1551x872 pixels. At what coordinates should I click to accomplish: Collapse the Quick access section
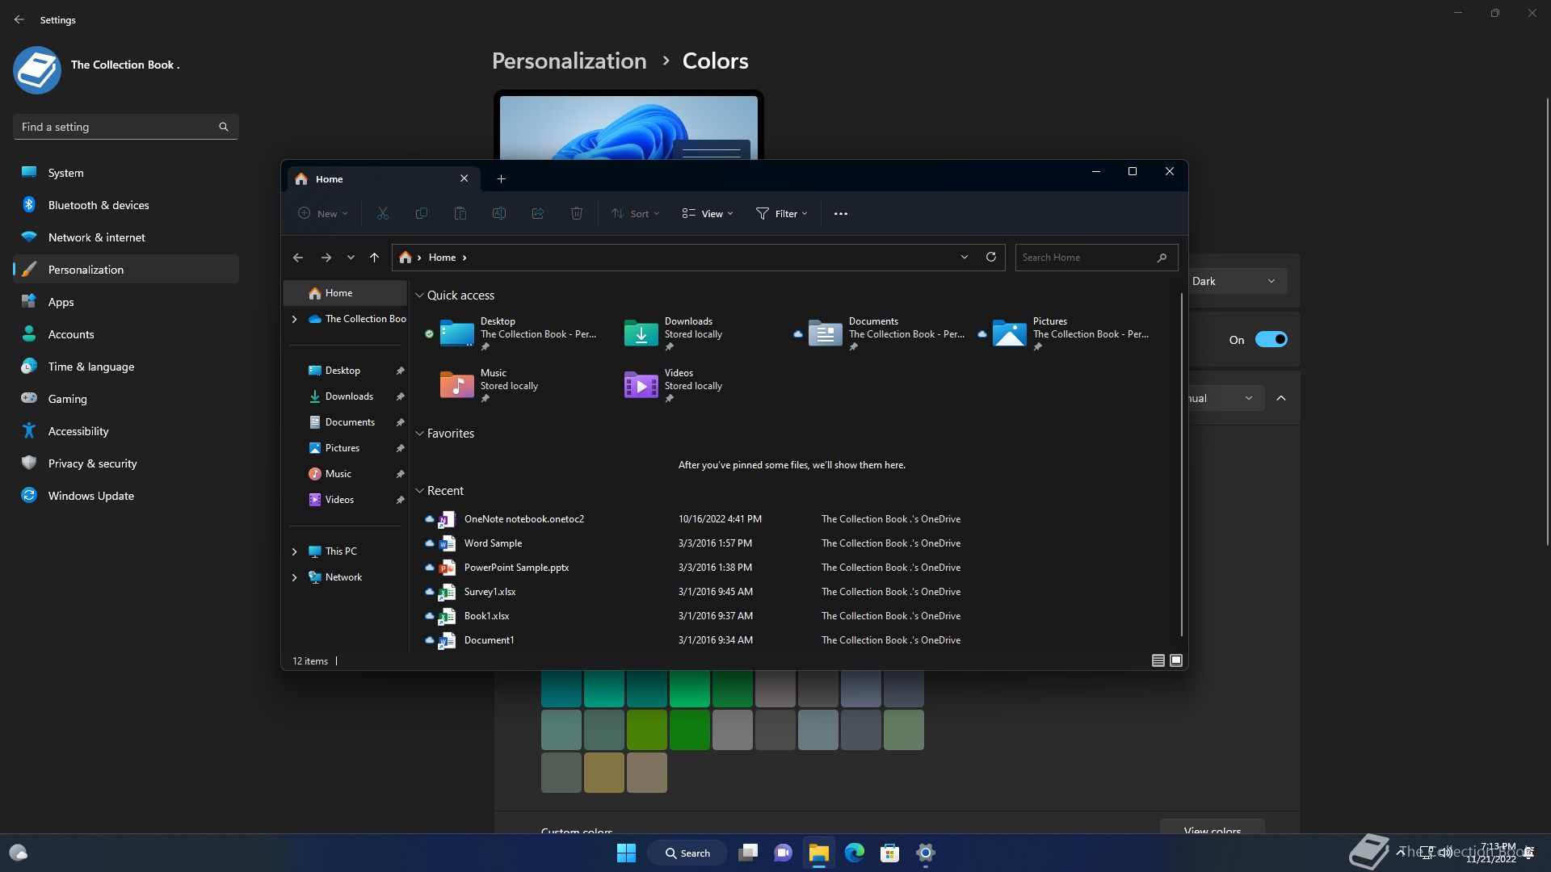click(x=419, y=296)
